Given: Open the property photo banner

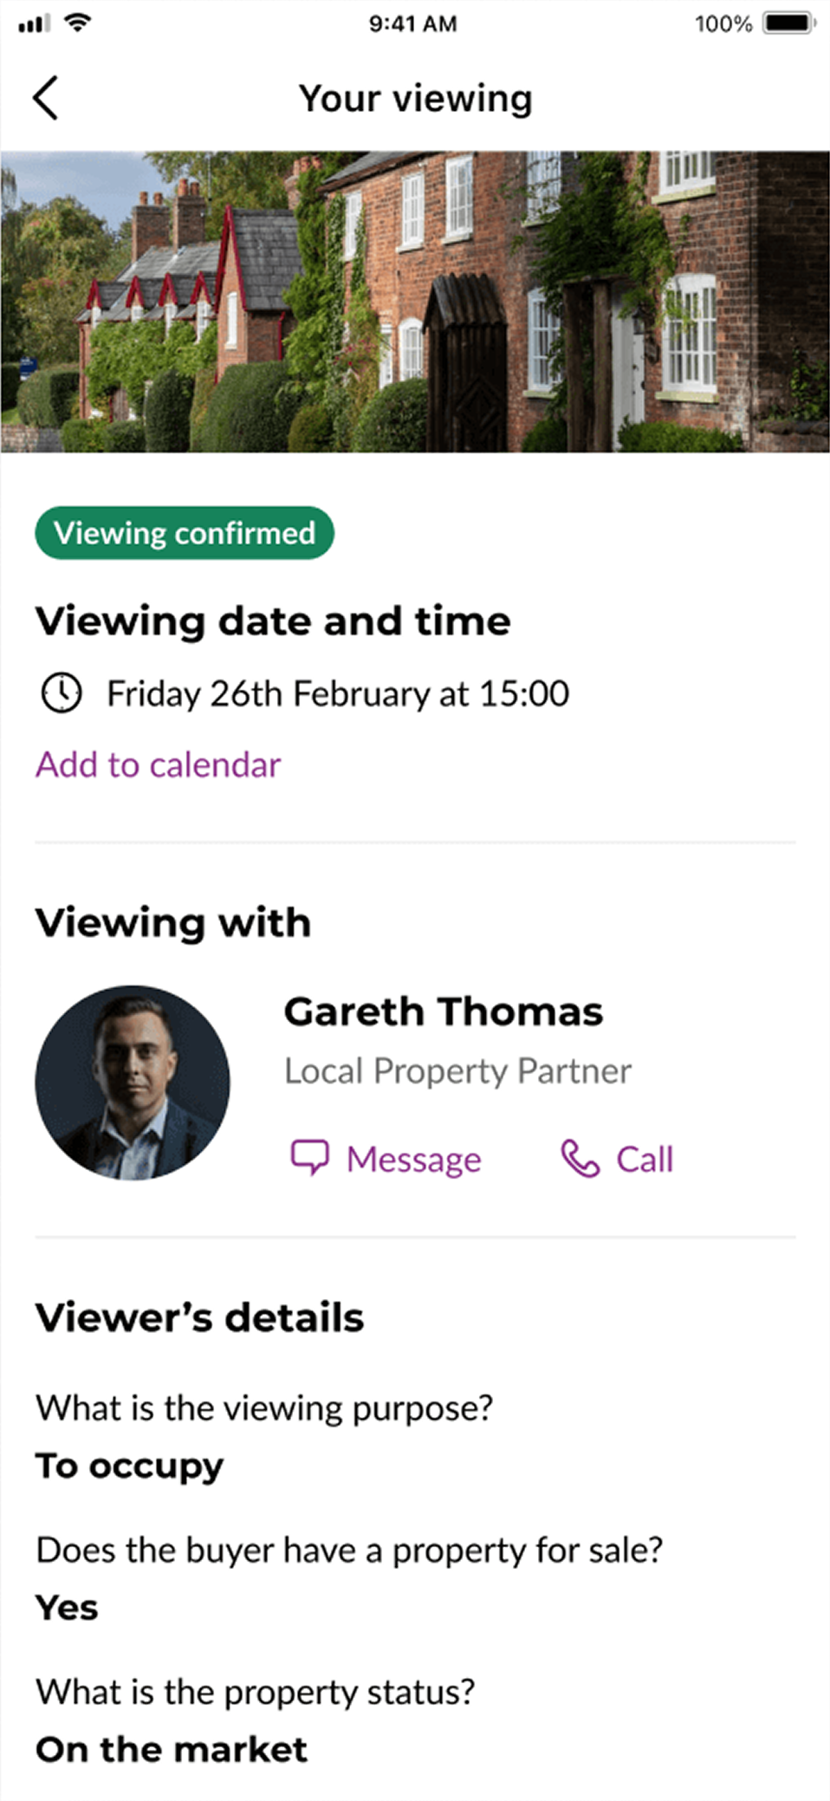Looking at the screenshot, I should tap(415, 302).
